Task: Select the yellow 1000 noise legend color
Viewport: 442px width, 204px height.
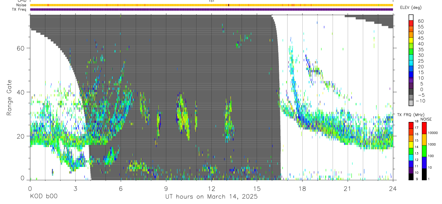Action: (424, 140)
